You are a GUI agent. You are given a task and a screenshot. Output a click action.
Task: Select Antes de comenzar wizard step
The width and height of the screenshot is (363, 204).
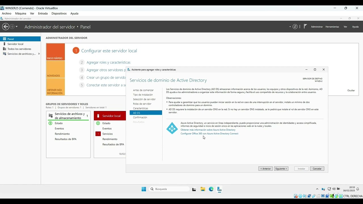tap(143, 90)
